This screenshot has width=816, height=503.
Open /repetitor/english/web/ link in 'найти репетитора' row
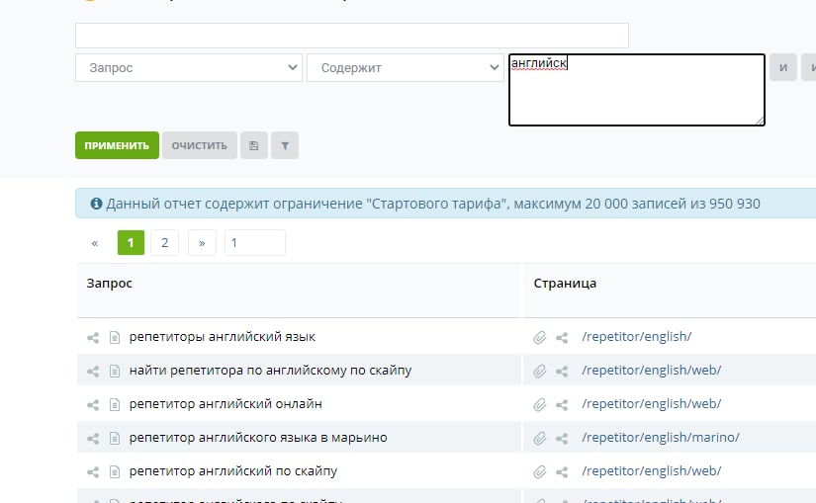tap(652, 370)
